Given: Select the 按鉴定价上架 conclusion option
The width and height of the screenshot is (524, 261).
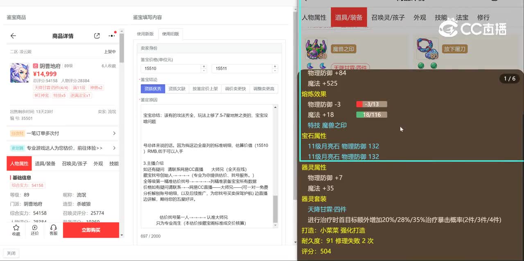Looking at the screenshot, I should tap(205, 89).
